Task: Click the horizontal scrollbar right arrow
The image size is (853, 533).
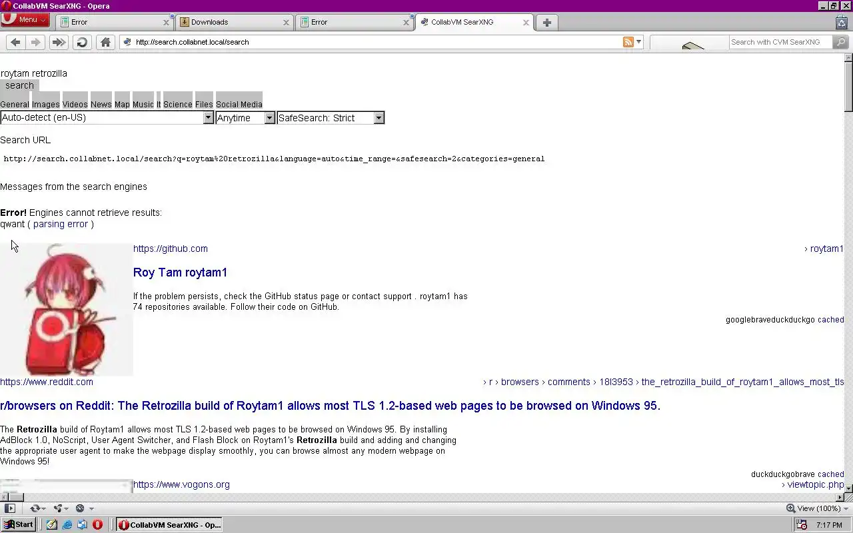Action: 839,497
